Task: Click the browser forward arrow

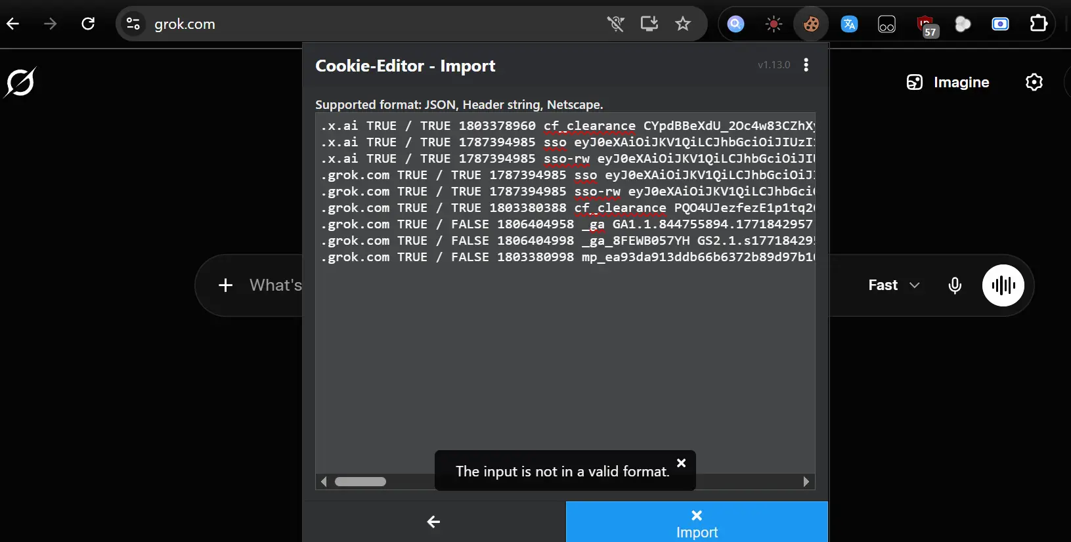Action: pyautogui.click(x=51, y=24)
